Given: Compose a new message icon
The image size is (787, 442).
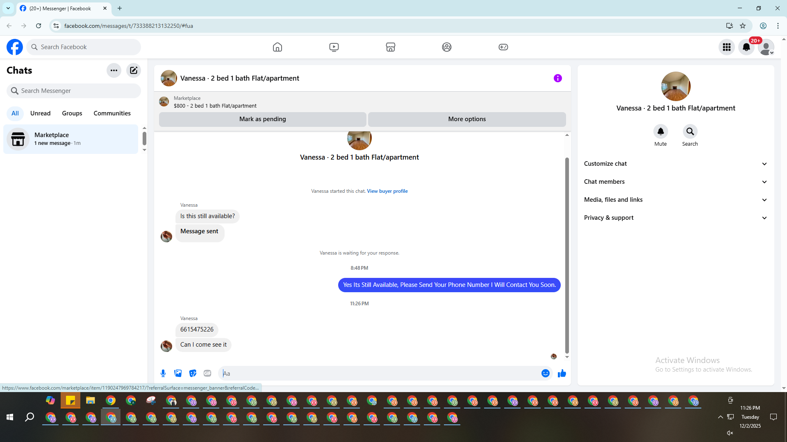Looking at the screenshot, I should [134, 70].
